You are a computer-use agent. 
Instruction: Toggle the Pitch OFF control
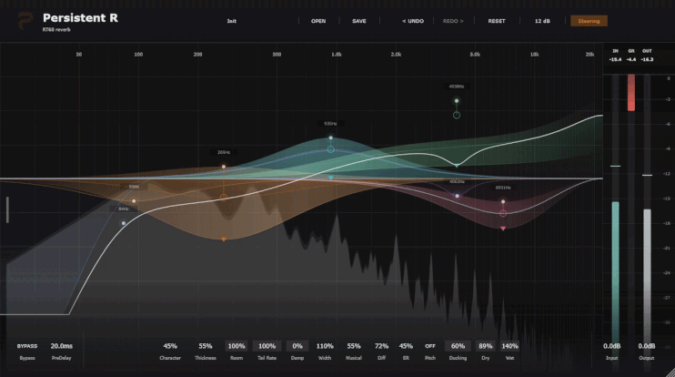(430, 346)
